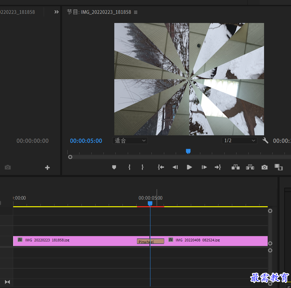Open Program monitor wrench settings
The image size is (291, 288).
pyautogui.click(x=265, y=141)
